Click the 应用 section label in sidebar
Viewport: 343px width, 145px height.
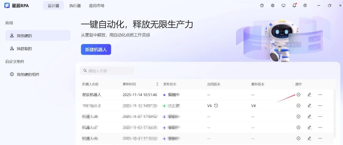click(x=9, y=23)
